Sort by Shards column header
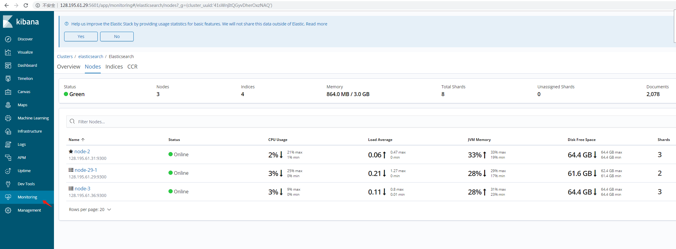676x249 pixels. click(664, 140)
